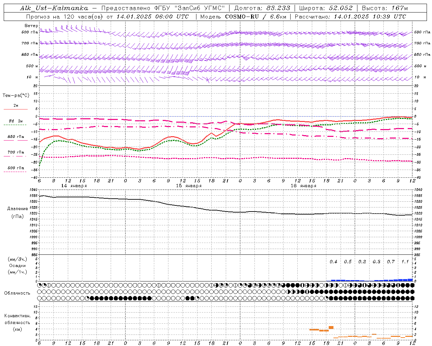The image size is (432, 346).
Task: Click dashed line sample under Td 2м legend
Action: click(x=15, y=125)
